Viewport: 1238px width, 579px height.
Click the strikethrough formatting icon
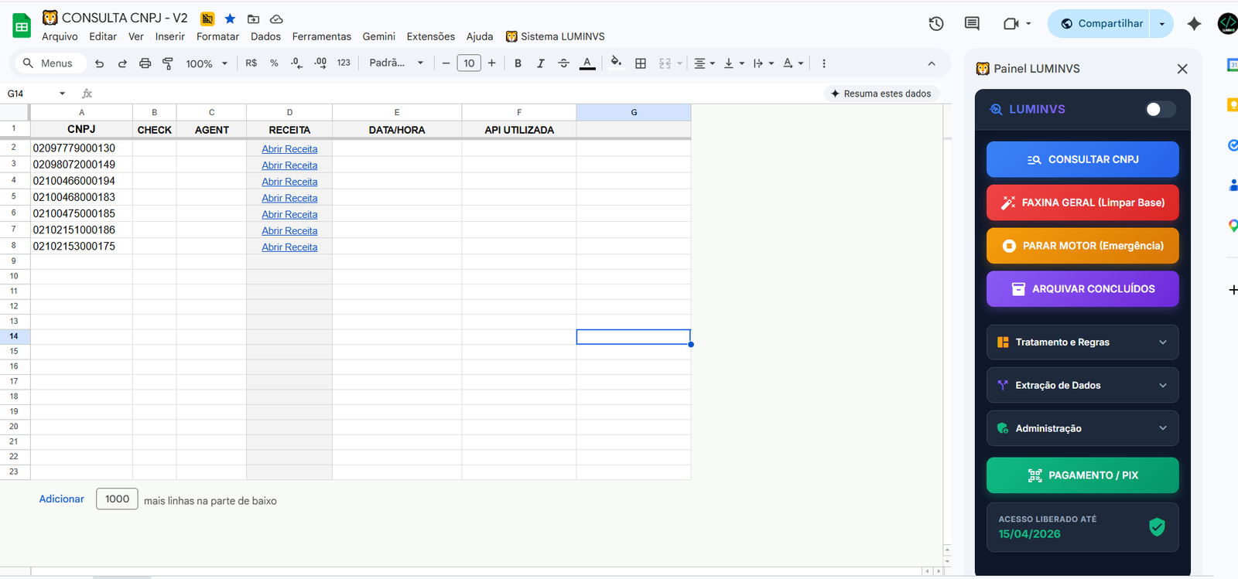click(563, 63)
